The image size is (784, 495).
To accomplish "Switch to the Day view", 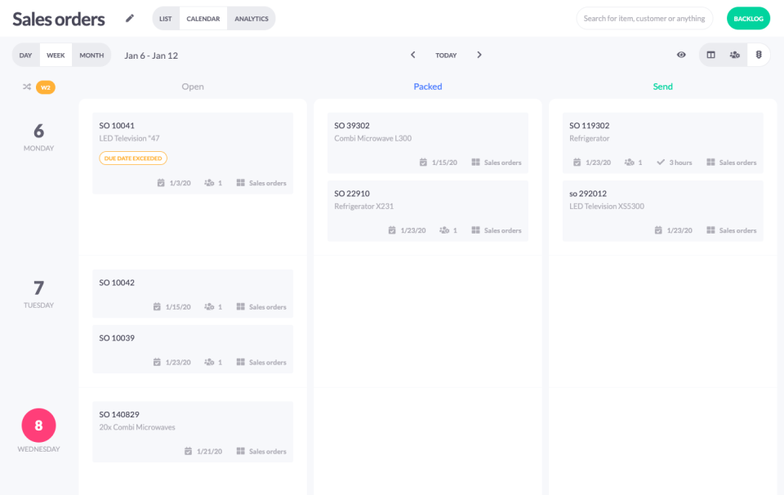I will 26,56.
